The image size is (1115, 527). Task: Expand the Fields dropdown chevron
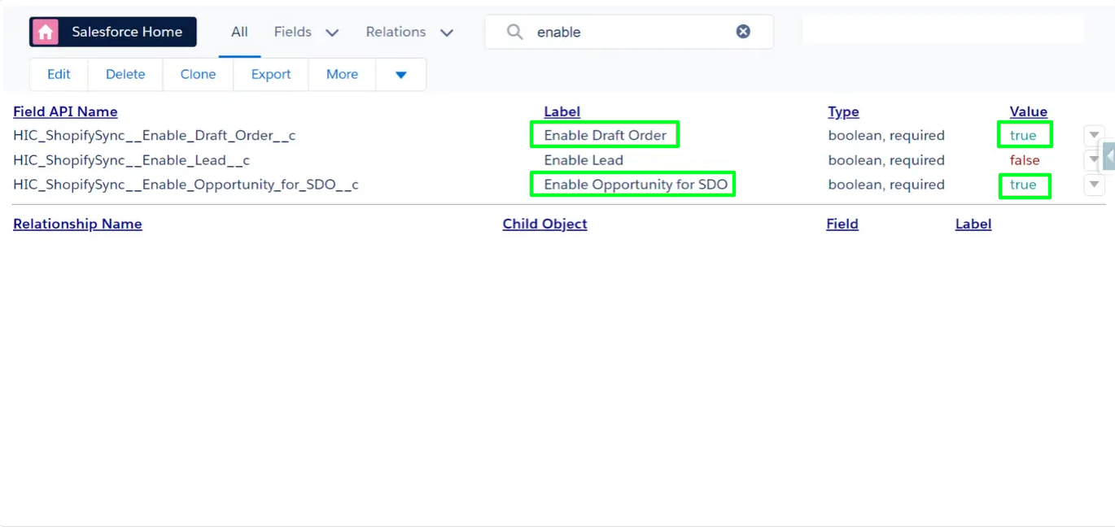click(332, 33)
